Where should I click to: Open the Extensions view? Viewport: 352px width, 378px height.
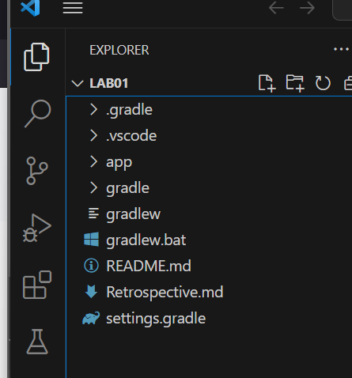[37, 285]
